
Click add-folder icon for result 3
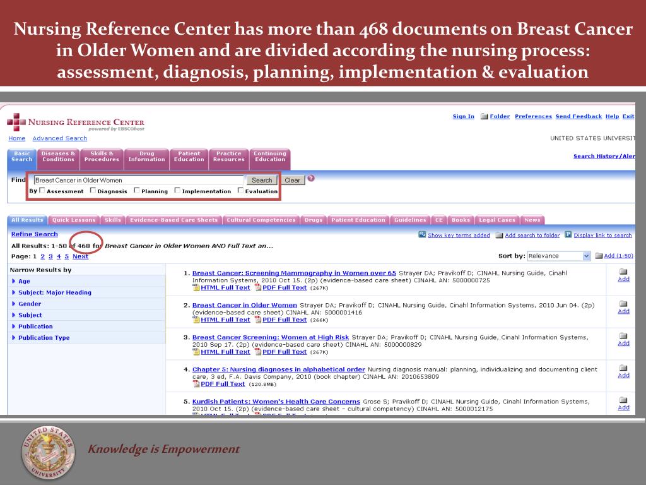tap(623, 336)
